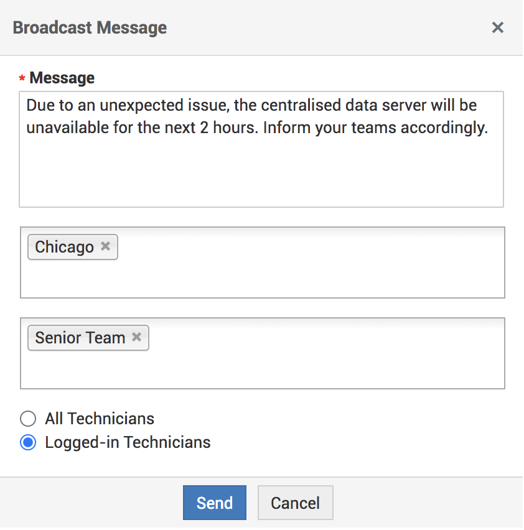Remove the Chicago tag
Screen dimensions: 524x530
(x=106, y=246)
